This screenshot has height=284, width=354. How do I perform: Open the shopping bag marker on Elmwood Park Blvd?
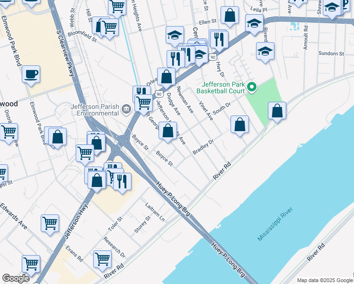[x=58, y=138]
